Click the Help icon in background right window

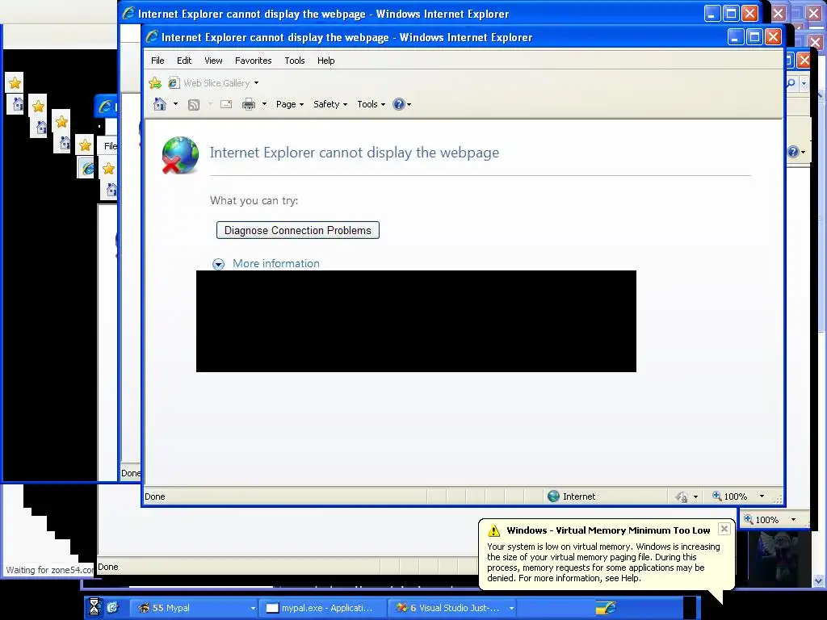[x=793, y=152]
